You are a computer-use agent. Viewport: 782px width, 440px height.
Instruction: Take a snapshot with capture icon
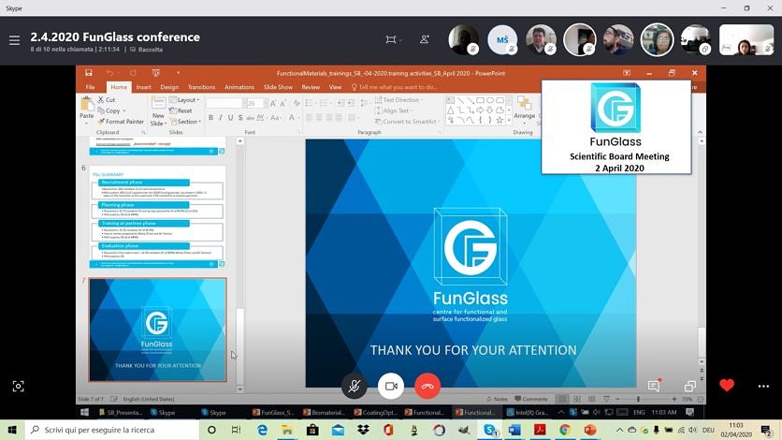click(x=18, y=386)
